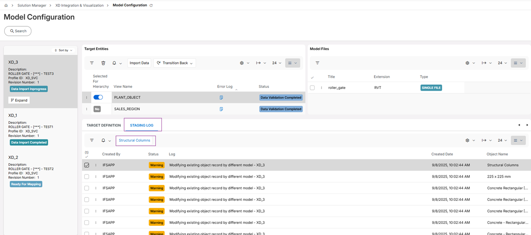Click the refresh icon beside Model Configuration
This screenshot has width=531, height=235.
pyautogui.click(x=151, y=6)
